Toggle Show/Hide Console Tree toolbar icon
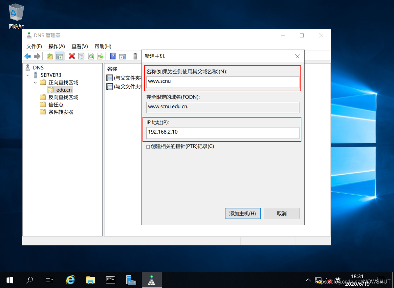Viewport: 394px width, 288px height. coord(59,56)
